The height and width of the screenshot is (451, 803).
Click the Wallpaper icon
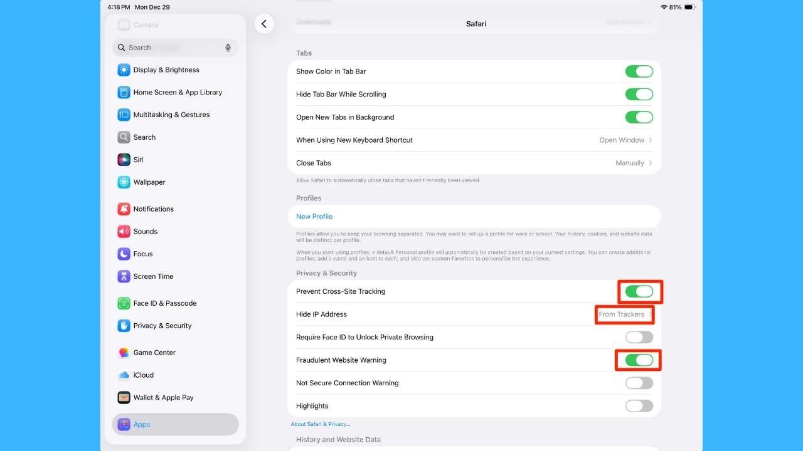point(124,182)
